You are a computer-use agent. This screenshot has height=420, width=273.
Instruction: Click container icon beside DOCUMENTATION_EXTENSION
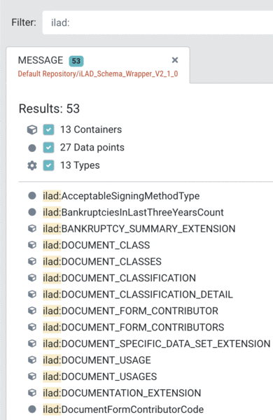click(32, 393)
